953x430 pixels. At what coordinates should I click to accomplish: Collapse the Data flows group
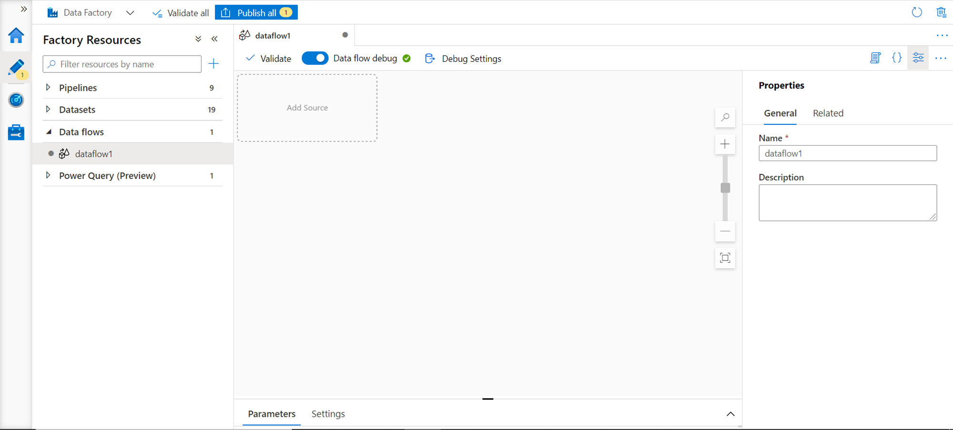48,132
